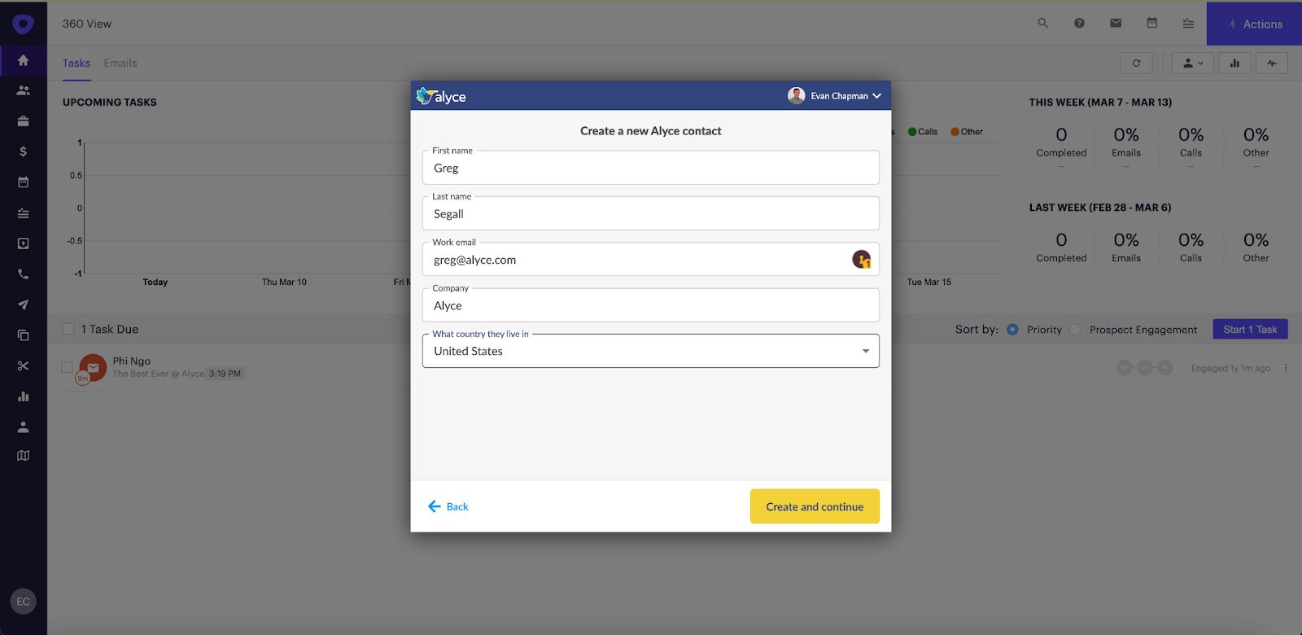The image size is (1302, 635).
Task: Open the mail icon in top bar
Action: click(1116, 23)
